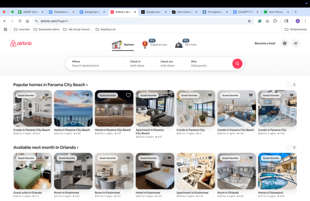Open the Bookmarks Menu folder
Viewport: 310px width, 201px height.
point(46,29)
